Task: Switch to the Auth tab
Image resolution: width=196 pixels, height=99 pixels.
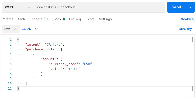Action: [21, 19]
